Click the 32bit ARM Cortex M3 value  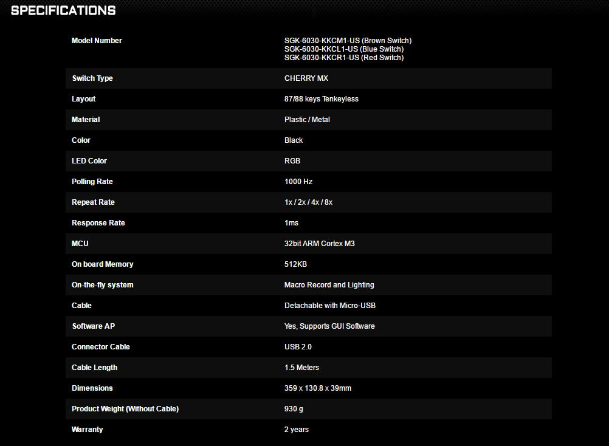coord(319,244)
